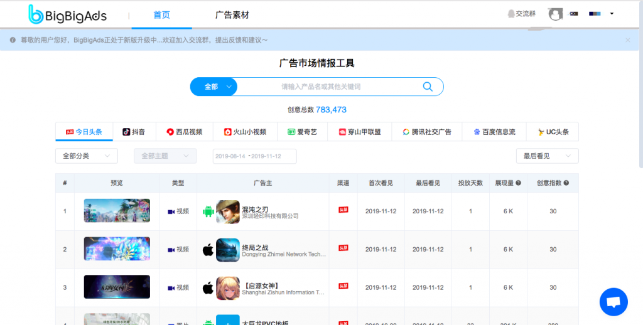Click video type icon in row 3
This screenshot has width=643, height=325.
click(x=171, y=288)
